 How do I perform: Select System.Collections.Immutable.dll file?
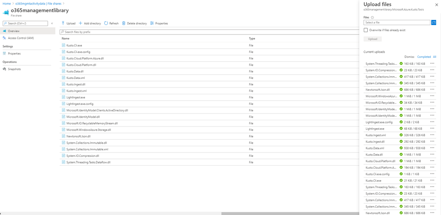click(87, 143)
